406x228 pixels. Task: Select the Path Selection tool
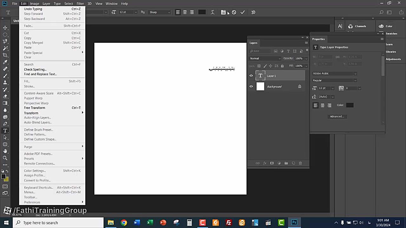[5, 137]
